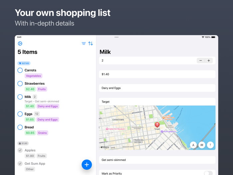Tap the $1.65 price tag on Eggs

pyautogui.click(x=30, y=119)
